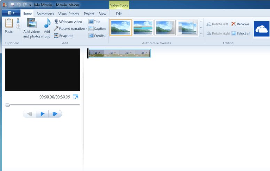The height and width of the screenshot is (171, 270).
Task: Select the third AutoMovie theme with page curl
Action: coord(165,27)
